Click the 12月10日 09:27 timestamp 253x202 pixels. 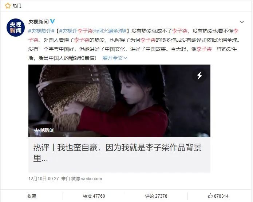[44, 179]
